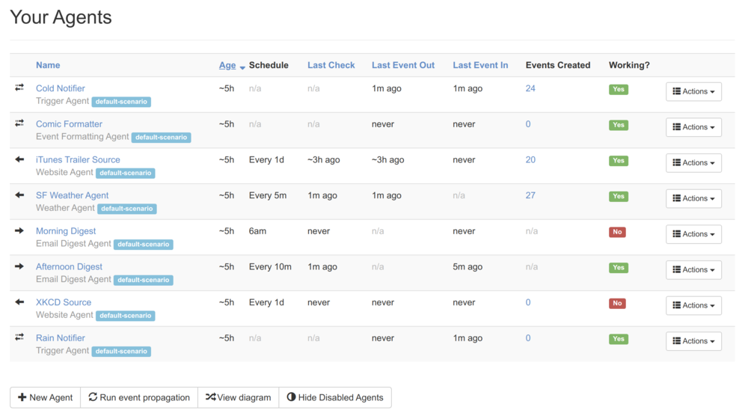Click the left arrow icon beside SF Weather Agent

(19, 195)
